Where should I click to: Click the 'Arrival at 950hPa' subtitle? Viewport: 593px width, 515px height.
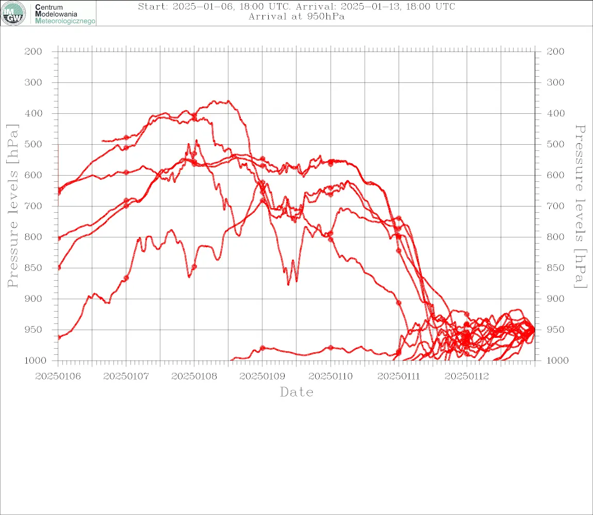coord(296,16)
